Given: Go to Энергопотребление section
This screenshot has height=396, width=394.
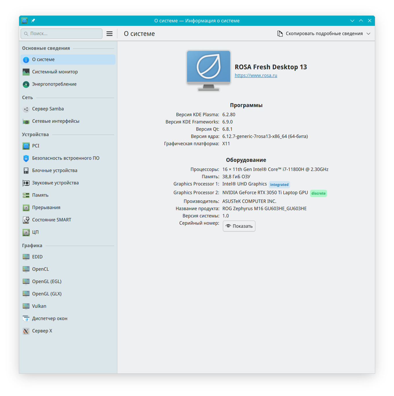Looking at the screenshot, I should click(x=68, y=84).
